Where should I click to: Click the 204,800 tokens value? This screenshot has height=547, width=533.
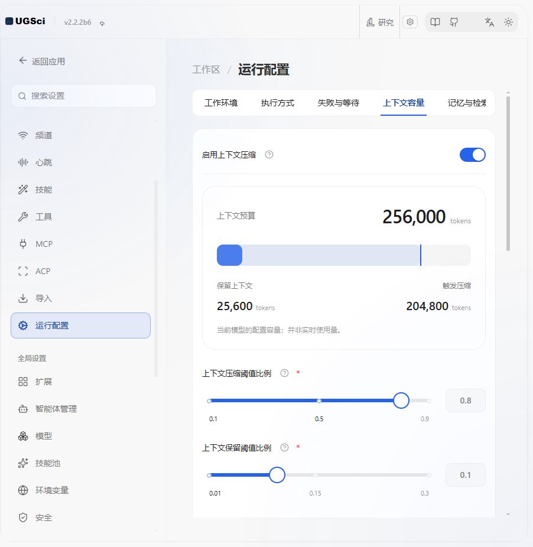tap(427, 307)
